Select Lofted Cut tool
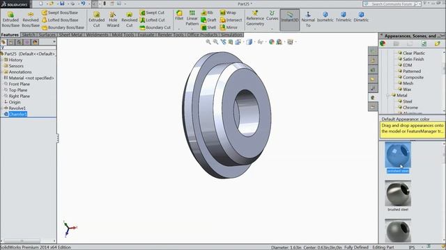The height and width of the screenshot is (250, 446). pyautogui.click(x=152, y=20)
